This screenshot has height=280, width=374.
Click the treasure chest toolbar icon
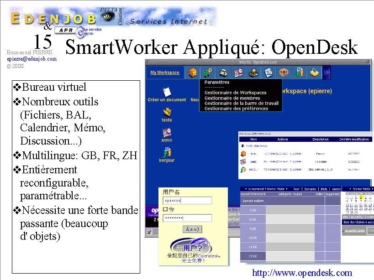pos(253,73)
